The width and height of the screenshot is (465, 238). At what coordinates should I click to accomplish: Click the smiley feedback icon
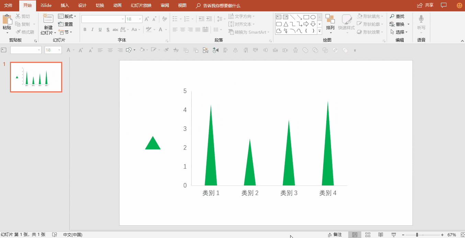[x=459, y=5]
